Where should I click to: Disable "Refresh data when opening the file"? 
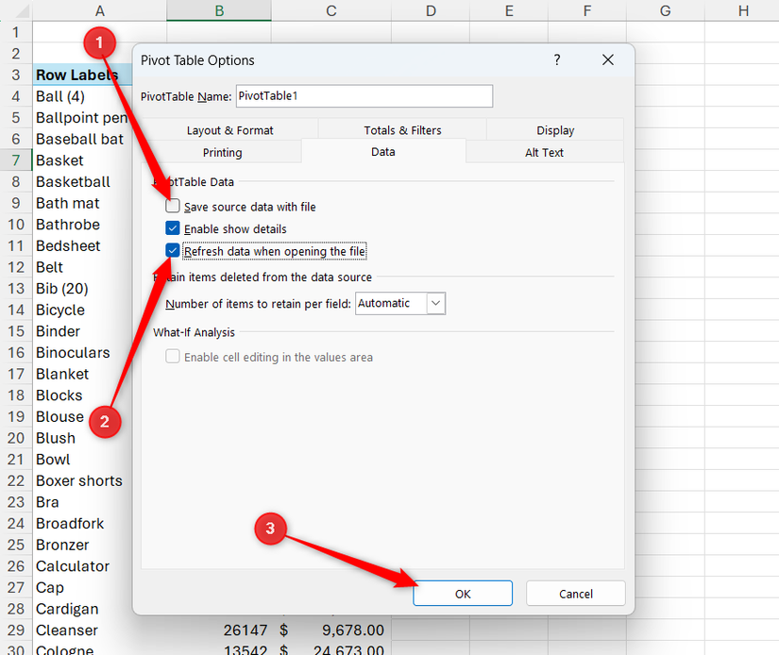(172, 250)
